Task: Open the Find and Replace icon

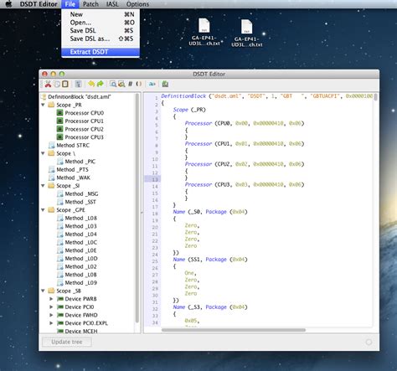Action: pyautogui.click(x=121, y=84)
